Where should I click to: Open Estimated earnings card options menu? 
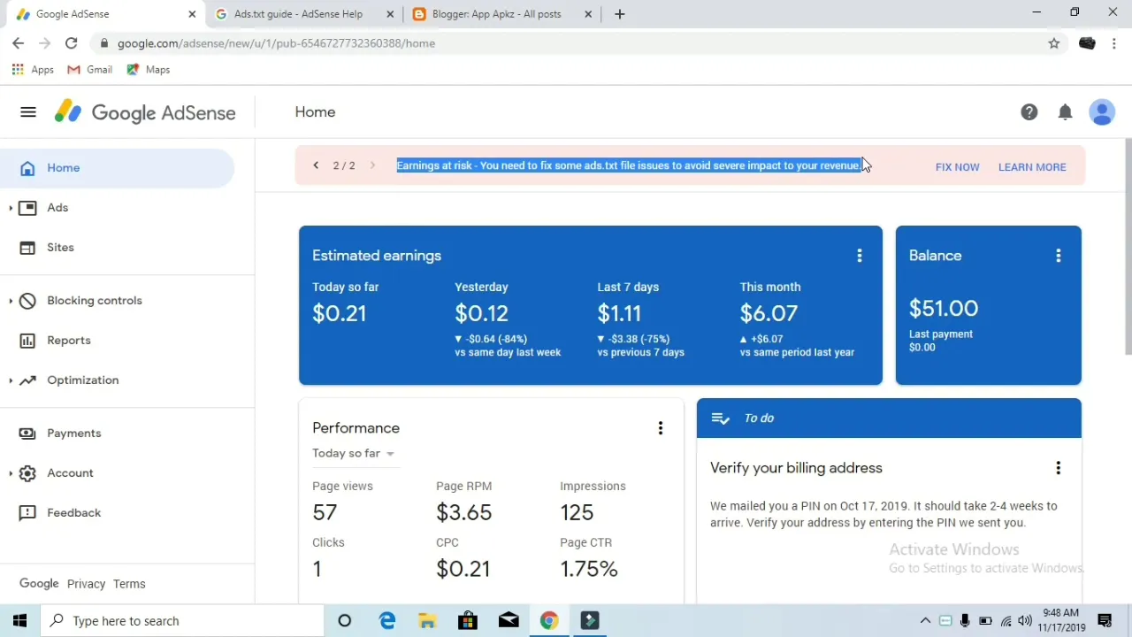859,256
